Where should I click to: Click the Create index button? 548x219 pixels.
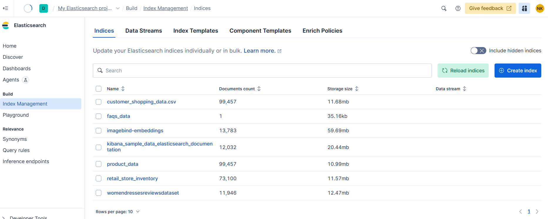point(517,71)
